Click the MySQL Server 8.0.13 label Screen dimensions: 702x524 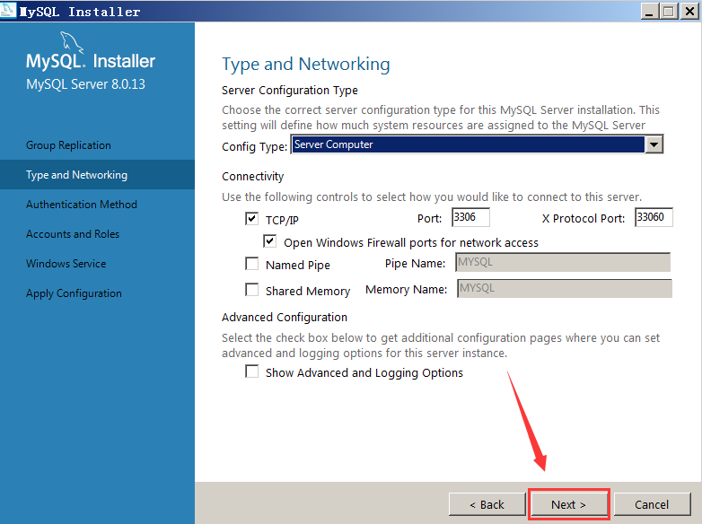point(85,84)
